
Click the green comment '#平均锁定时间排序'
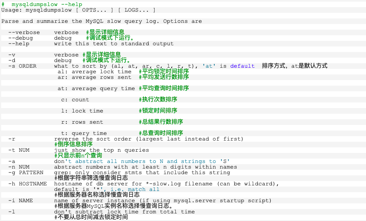(x=164, y=71)
